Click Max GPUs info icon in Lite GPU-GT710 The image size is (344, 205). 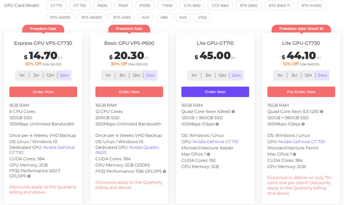coord(208,154)
